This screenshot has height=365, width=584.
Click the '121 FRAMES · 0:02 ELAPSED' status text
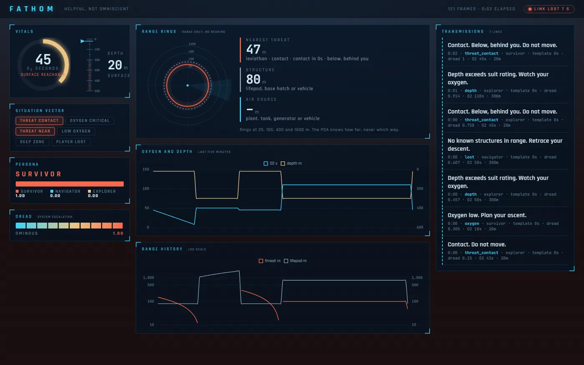tap(481, 9)
